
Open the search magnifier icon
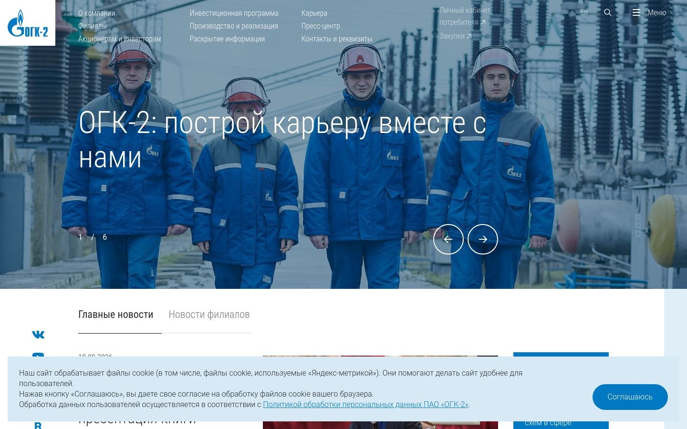coord(607,12)
